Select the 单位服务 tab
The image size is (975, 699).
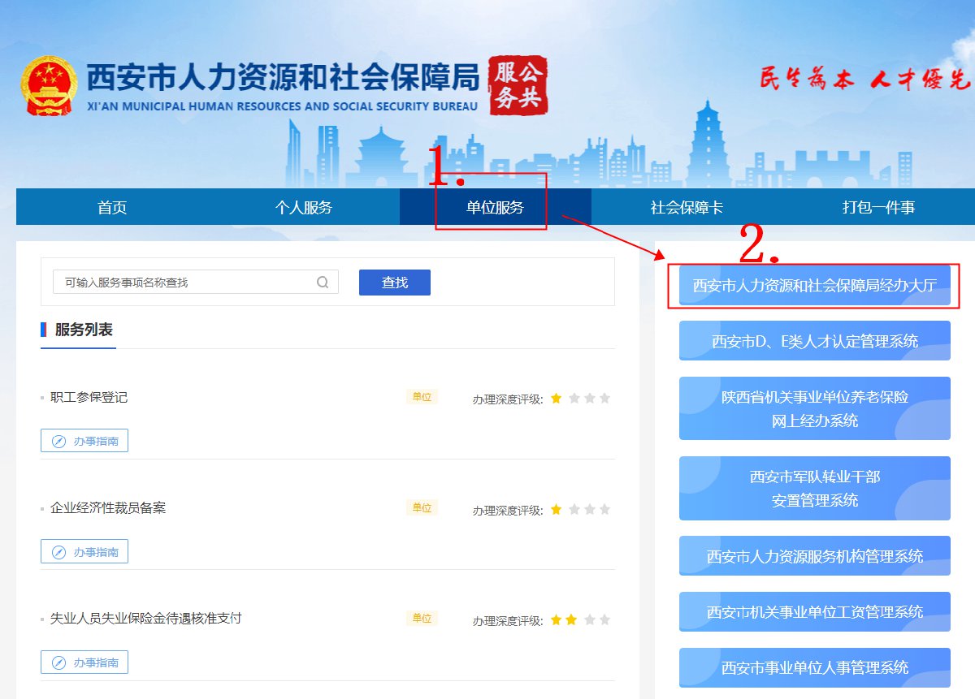[495, 207]
